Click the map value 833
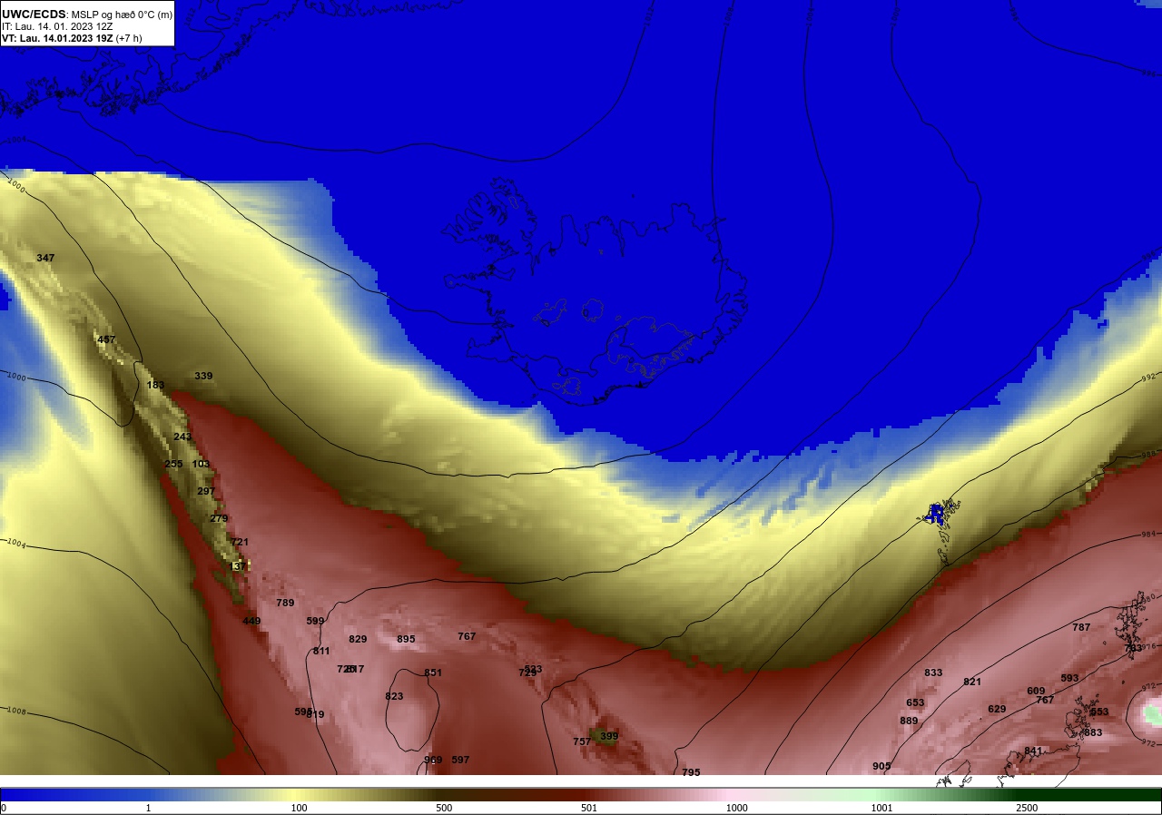The height and width of the screenshot is (815, 1162). tap(933, 673)
